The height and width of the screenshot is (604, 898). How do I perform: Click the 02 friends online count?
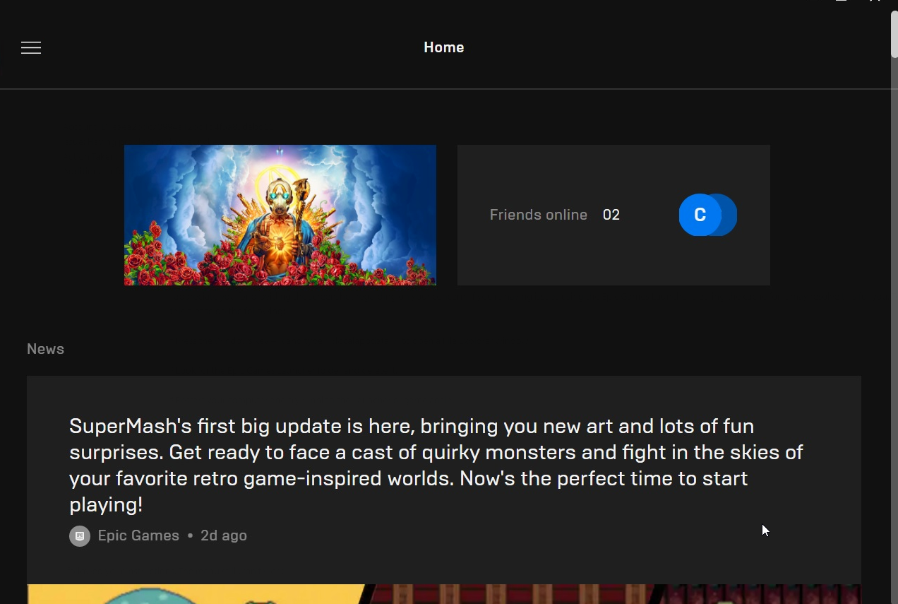(611, 215)
